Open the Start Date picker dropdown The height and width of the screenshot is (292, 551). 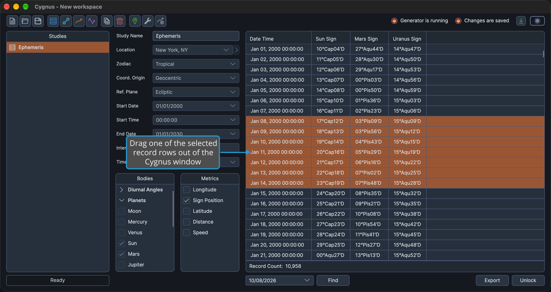[x=196, y=106]
